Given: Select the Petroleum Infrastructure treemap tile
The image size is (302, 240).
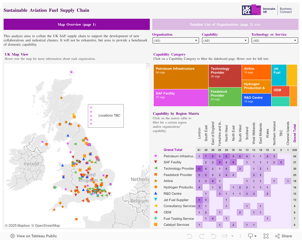Looking at the screenshot, I should [x=181, y=77].
